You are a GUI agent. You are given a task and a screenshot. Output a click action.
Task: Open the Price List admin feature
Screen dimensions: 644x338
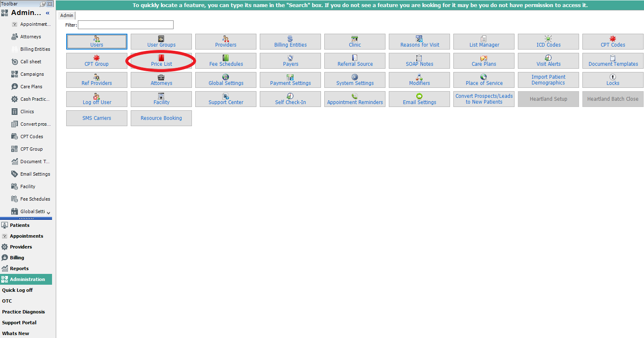[x=161, y=61]
